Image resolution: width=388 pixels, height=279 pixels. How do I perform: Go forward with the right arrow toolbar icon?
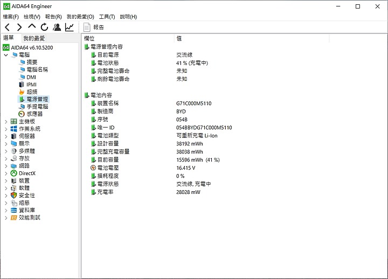coord(19,27)
